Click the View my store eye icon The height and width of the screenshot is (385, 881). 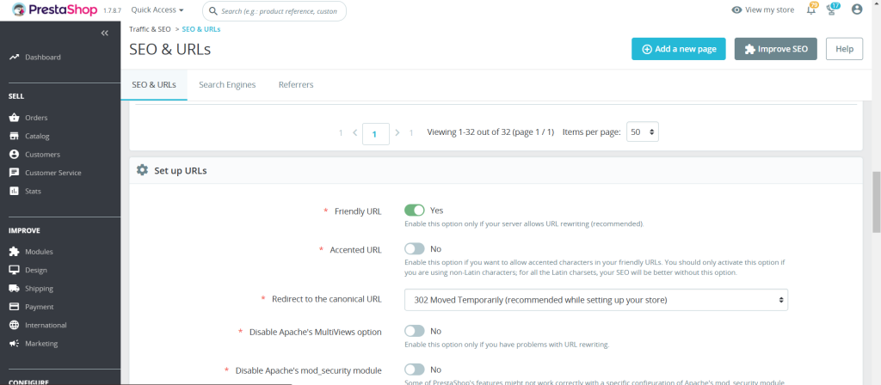tap(736, 10)
